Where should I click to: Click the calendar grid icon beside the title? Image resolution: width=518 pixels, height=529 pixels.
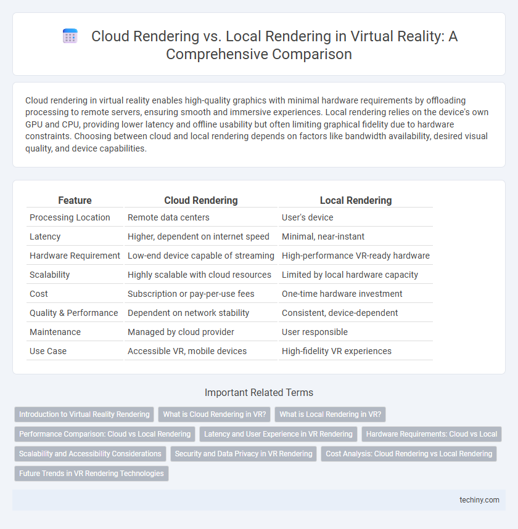(70, 36)
